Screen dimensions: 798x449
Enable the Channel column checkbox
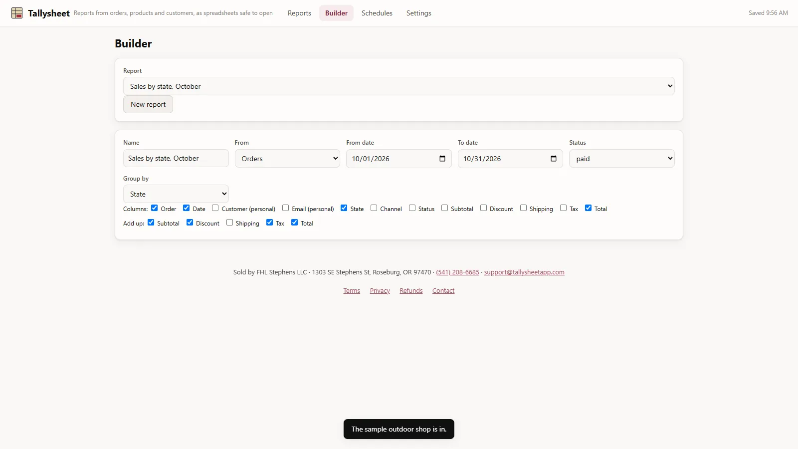point(374,208)
